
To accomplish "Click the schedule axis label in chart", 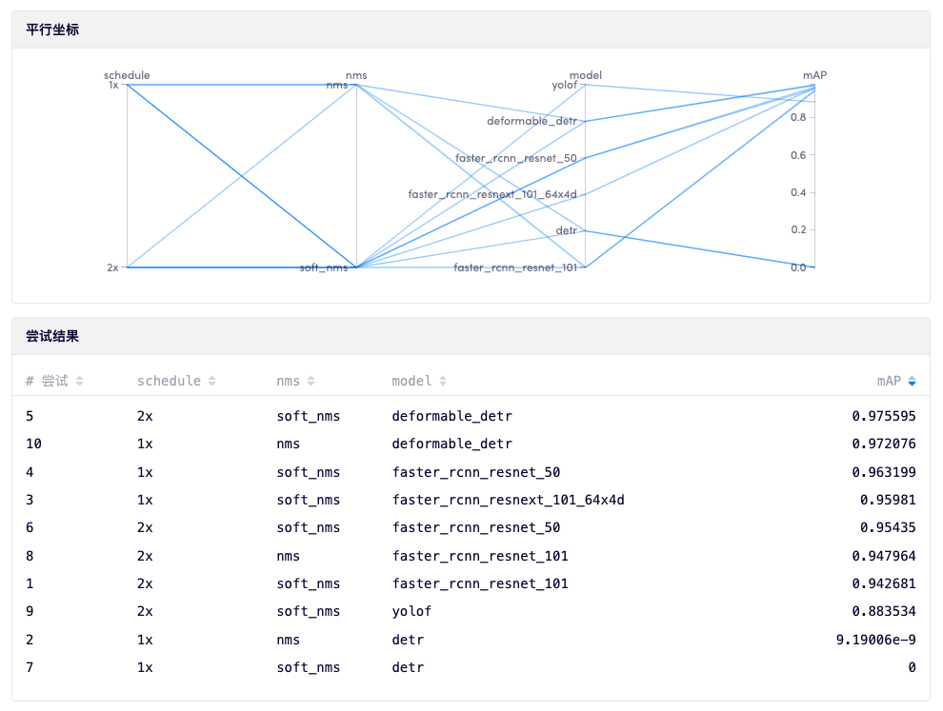I will 127,75.
